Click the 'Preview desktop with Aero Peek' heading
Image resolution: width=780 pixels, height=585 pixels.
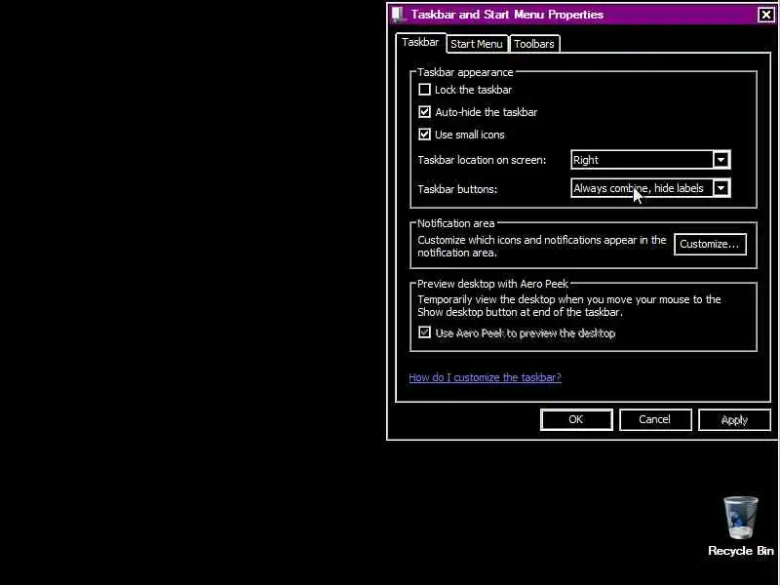click(x=492, y=284)
